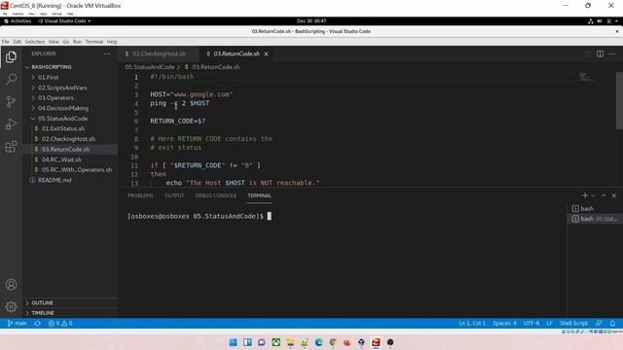Screen dimensions: 623x350
Task: Expand the OUTLINE section
Action: [x=69, y=302]
